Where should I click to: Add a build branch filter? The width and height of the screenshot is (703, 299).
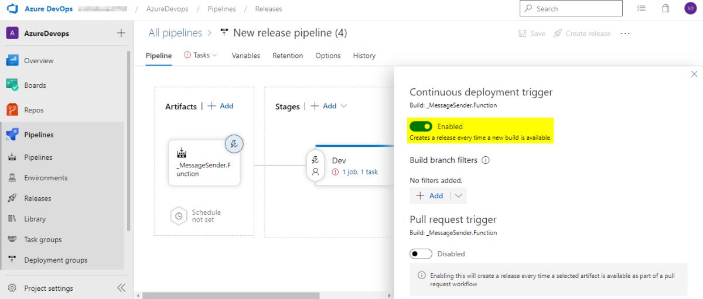point(429,196)
